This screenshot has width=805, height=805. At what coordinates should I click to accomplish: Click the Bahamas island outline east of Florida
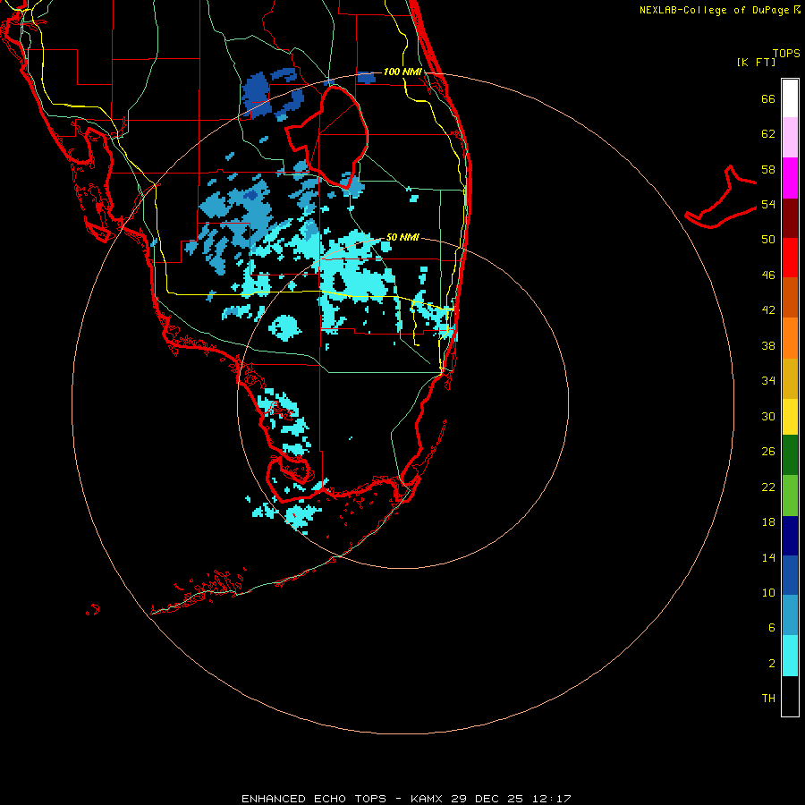[721, 197]
